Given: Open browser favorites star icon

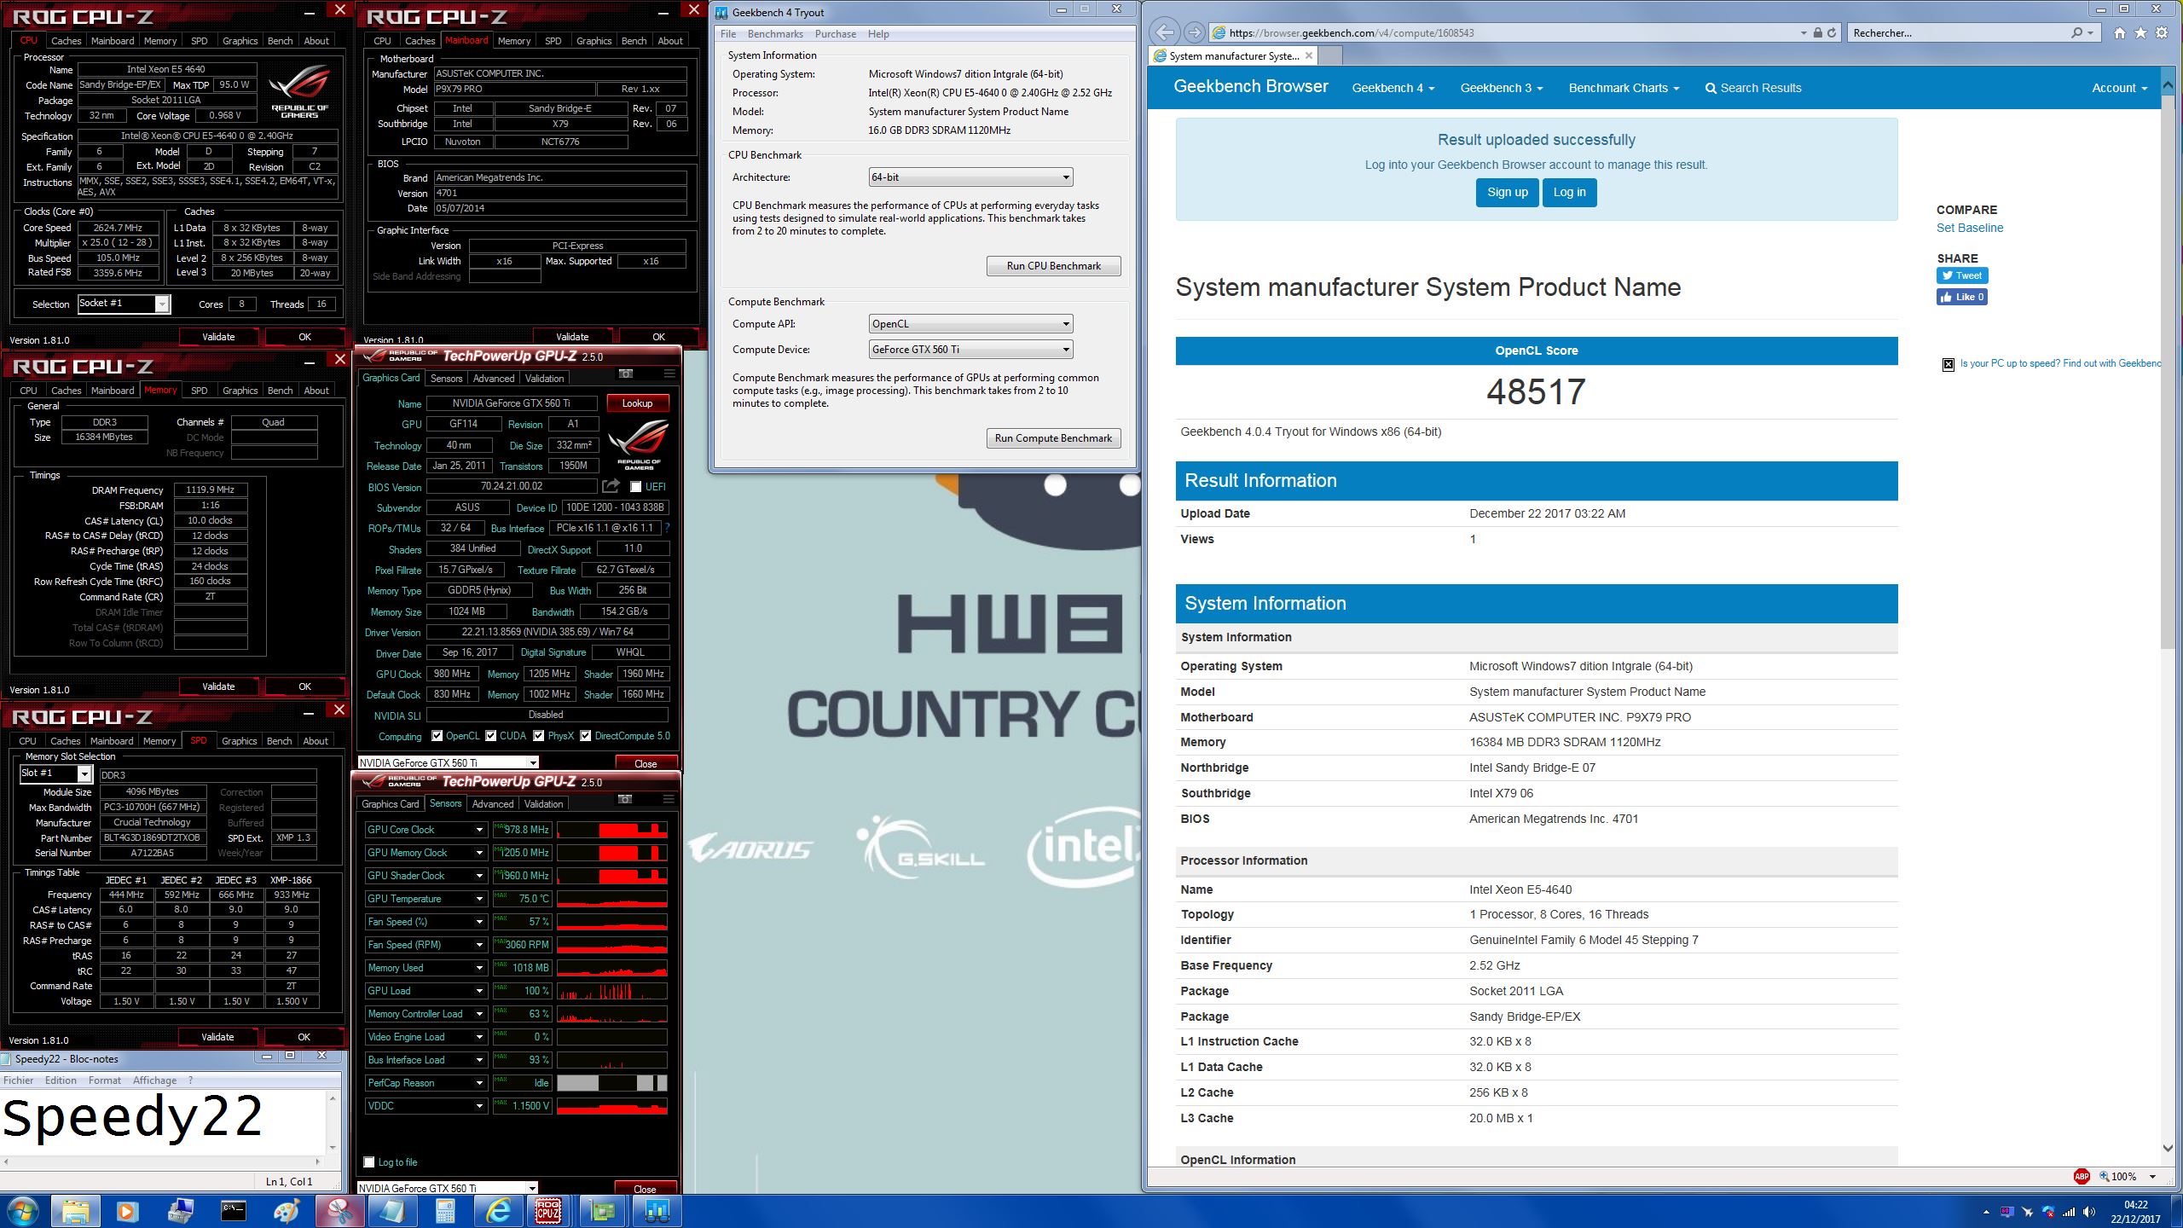Looking at the screenshot, I should pos(2140,32).
